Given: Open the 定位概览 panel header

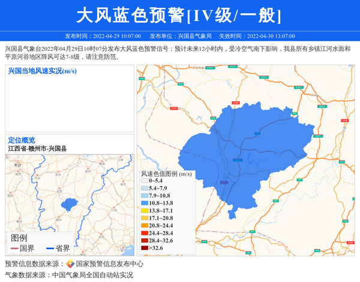Looking at the screenshot, I should (22, 140).
